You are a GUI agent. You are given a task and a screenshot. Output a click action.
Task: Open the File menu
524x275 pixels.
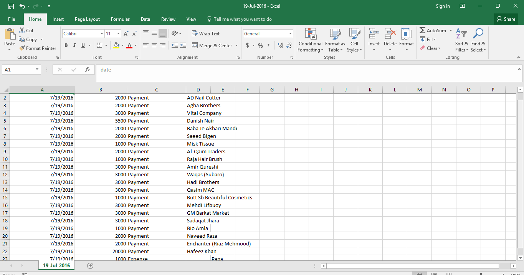coord(12,19)
